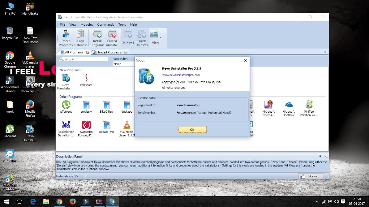Open New Text Document on desktop
The height and width of the screenshot is (207, 369).
[x=30, y=35]
